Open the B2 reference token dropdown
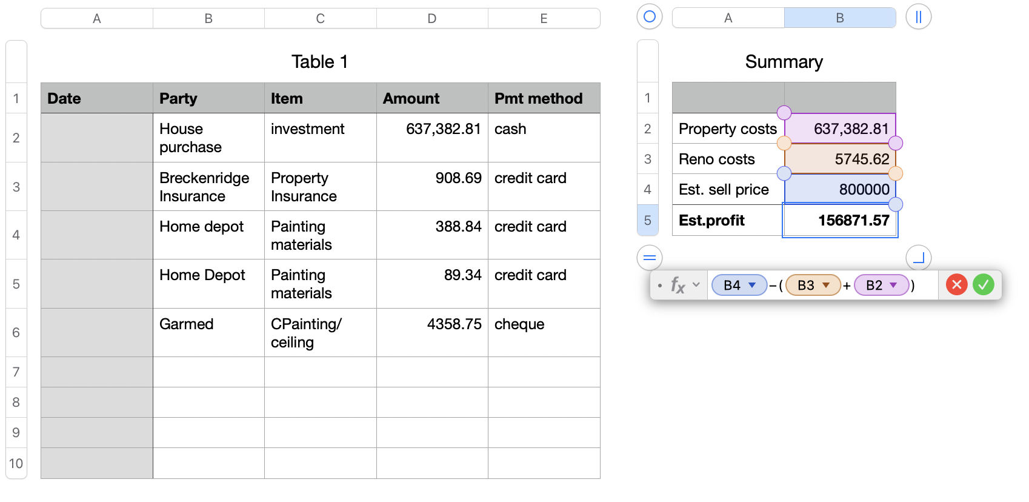This screenshot has height=502, width=1029. (893, 285)
